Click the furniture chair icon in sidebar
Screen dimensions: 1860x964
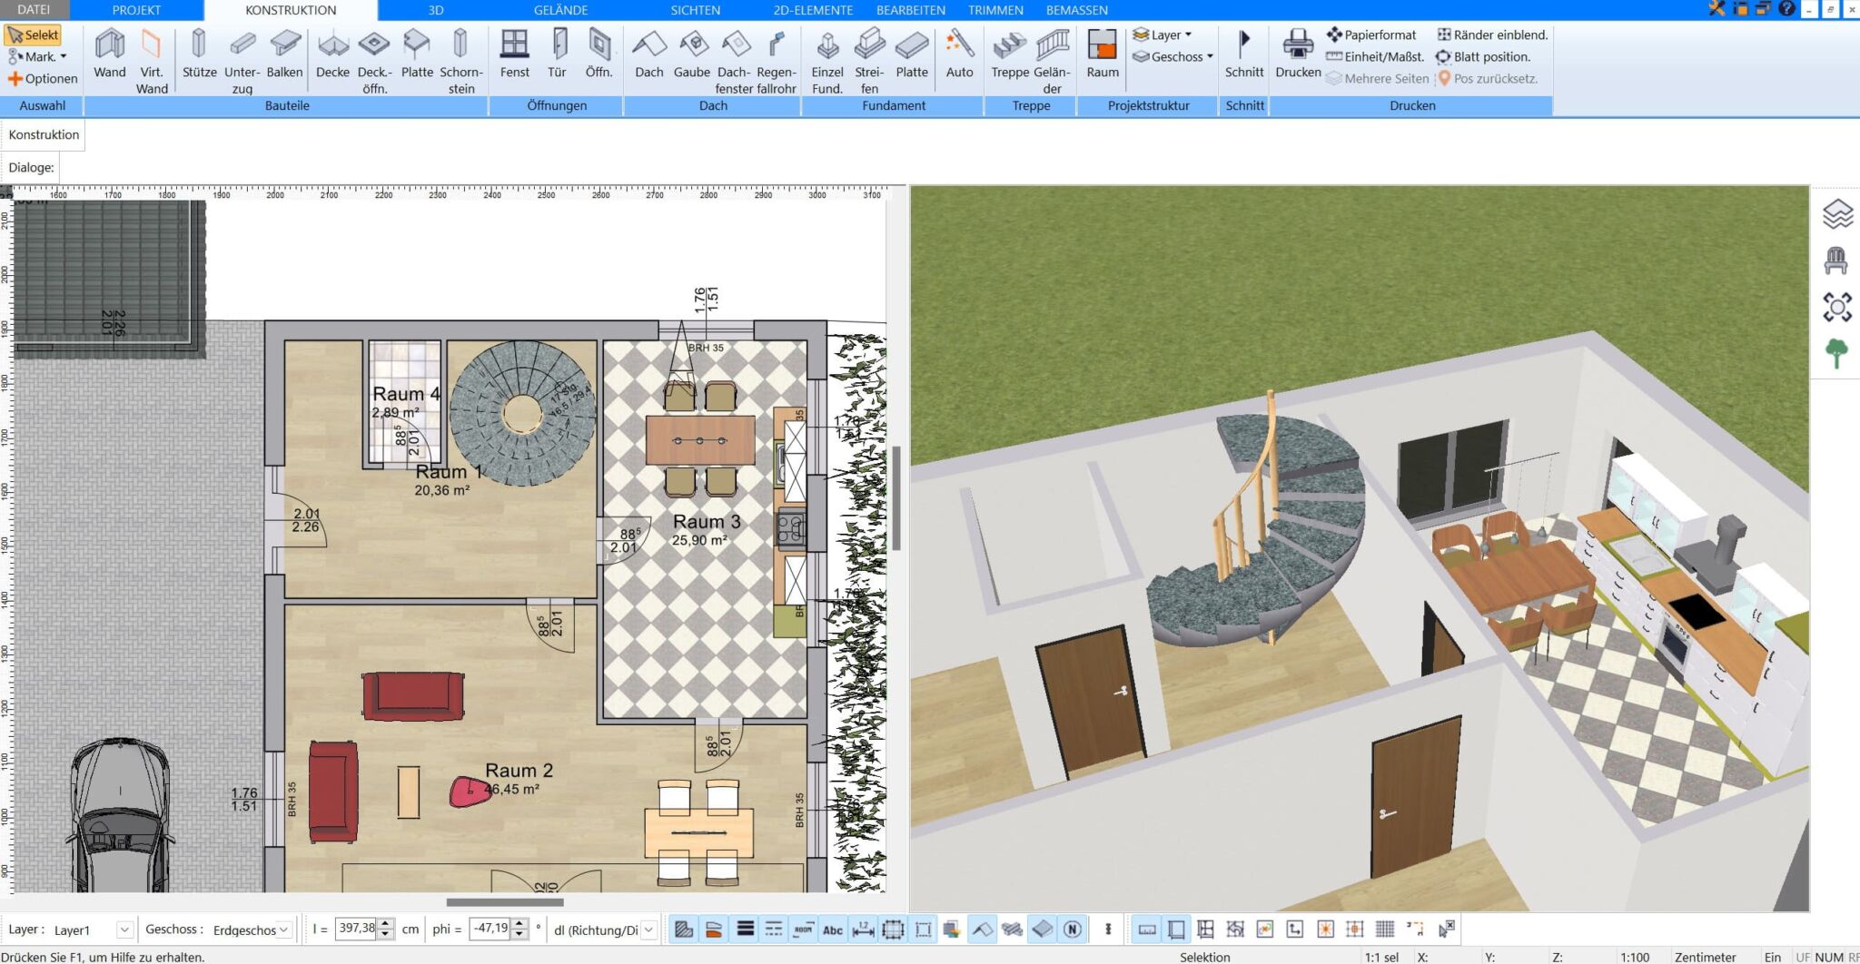pyautogui.click(x=1835, y=261)
